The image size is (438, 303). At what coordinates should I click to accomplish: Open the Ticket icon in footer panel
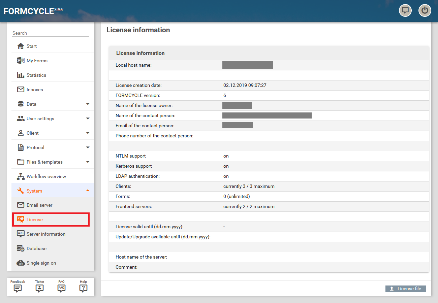[39, 288]
